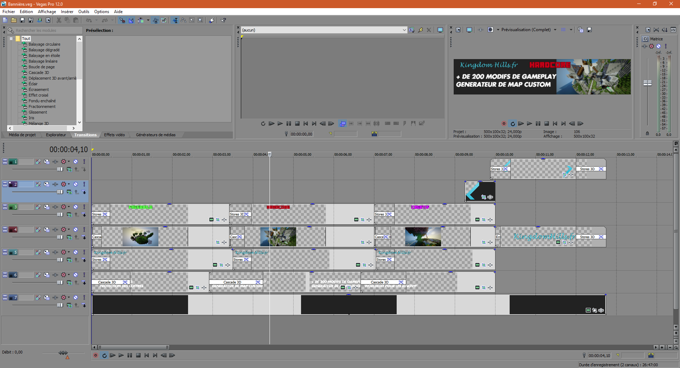This screenshot has height=368, width=680.
Task: Click the Matrice master volume fader
Action: point(647,83)
